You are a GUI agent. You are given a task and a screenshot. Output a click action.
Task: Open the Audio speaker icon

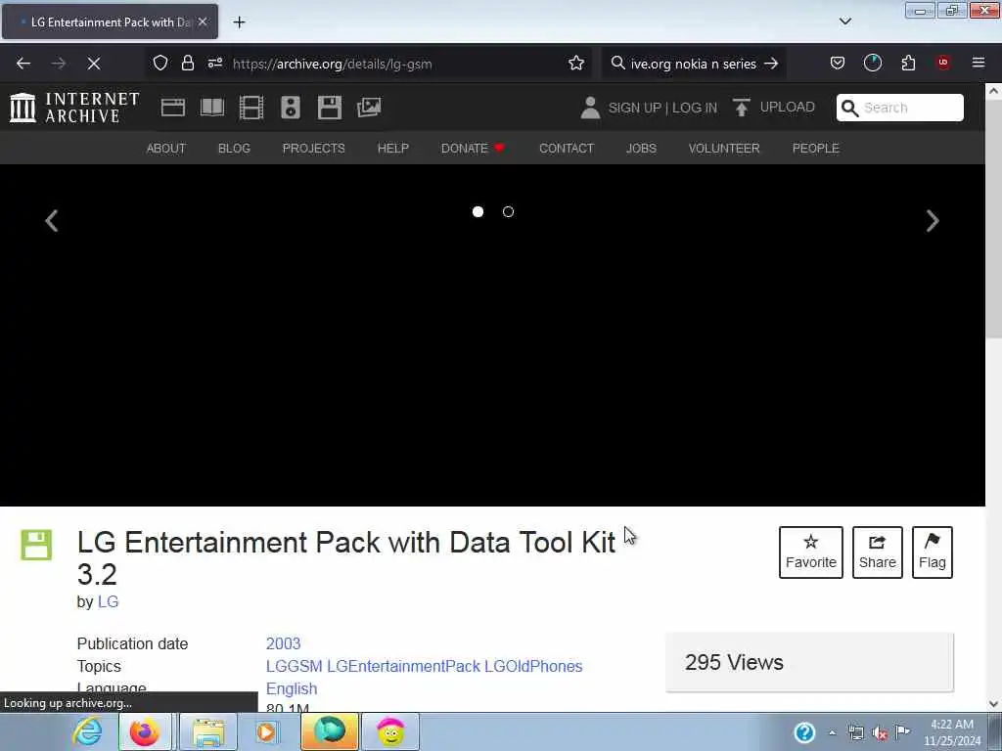290,108
